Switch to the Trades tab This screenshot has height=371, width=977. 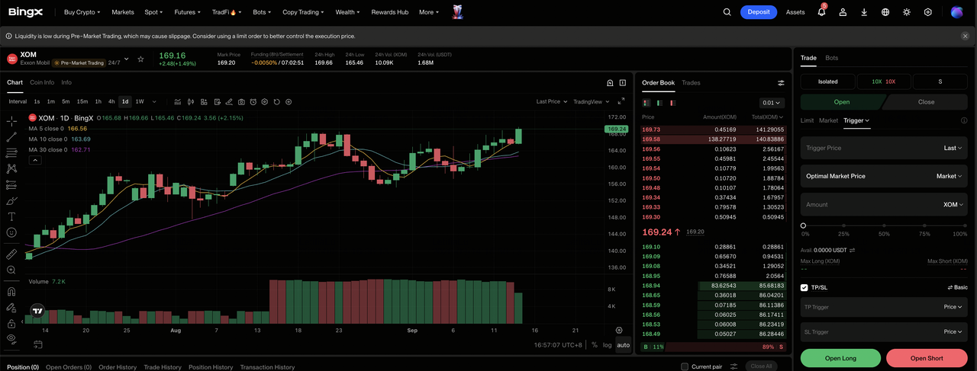coord(691,82)
